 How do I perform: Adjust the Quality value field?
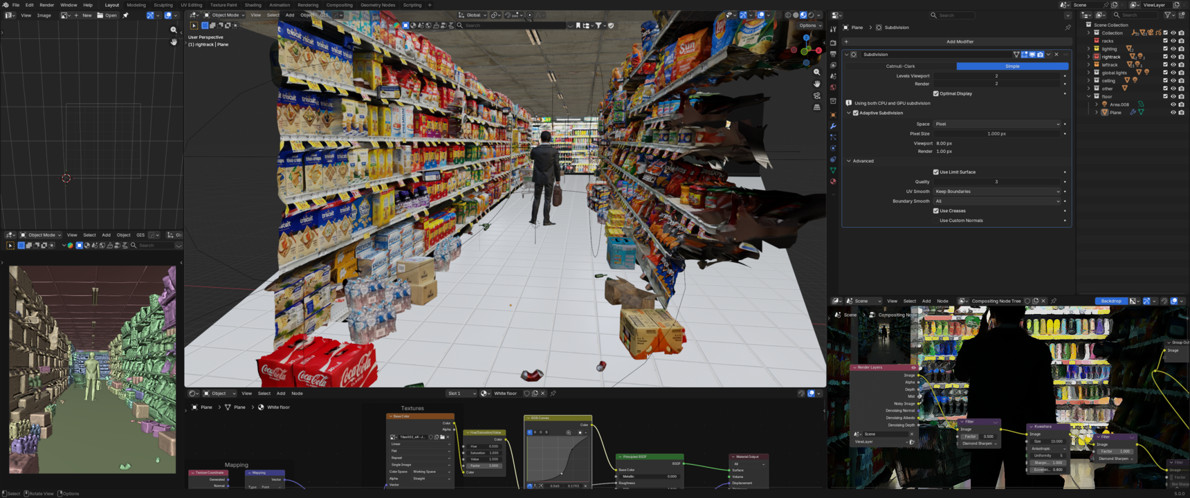[x=997, y=182]
